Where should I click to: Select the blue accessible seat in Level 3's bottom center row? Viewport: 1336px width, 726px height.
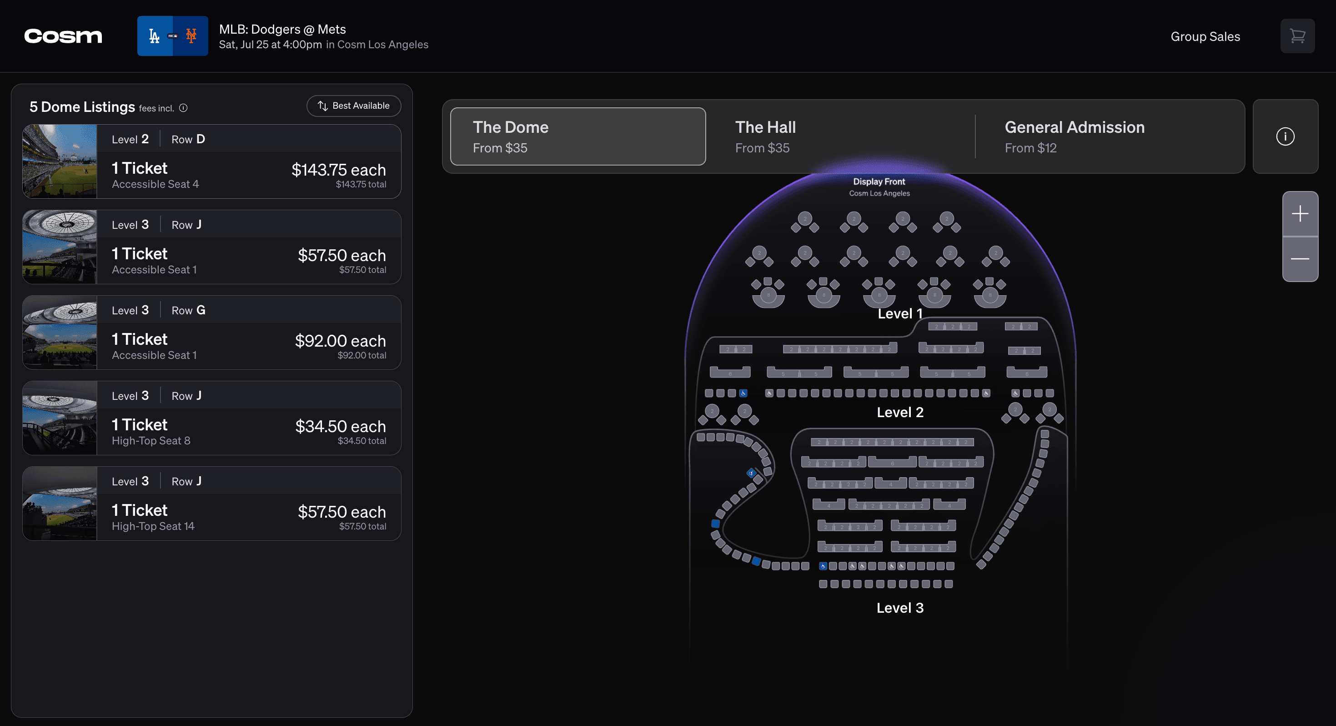823,566
